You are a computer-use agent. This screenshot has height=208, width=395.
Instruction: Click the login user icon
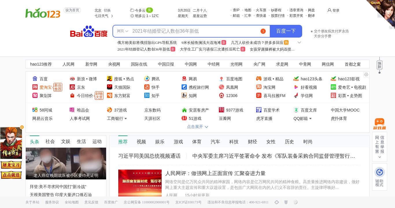[329, 10]
